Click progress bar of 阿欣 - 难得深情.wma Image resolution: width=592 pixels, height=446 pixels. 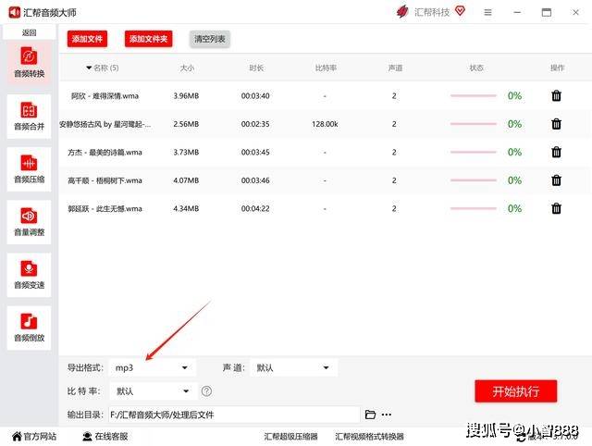tap(473, 96)
